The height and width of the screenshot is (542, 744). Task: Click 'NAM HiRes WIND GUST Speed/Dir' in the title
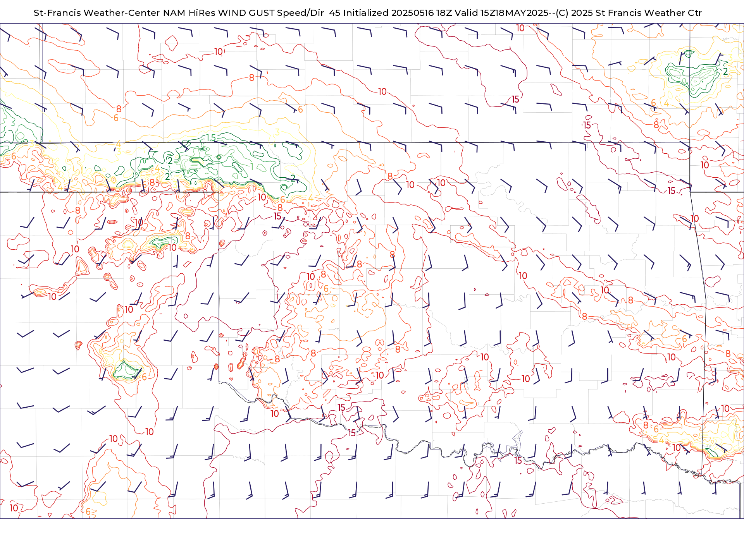243,13
